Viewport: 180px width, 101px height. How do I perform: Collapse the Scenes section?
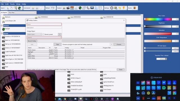click(x=2, y=33)
